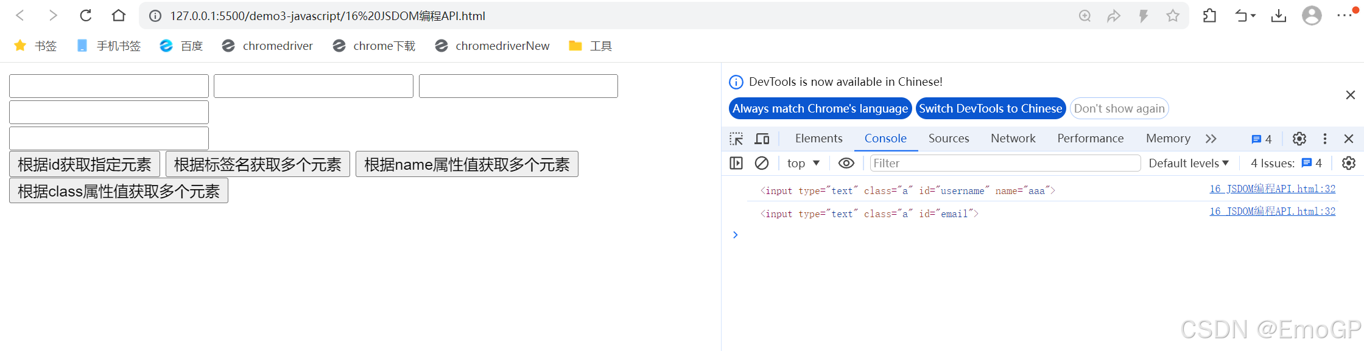Click the 根据id获取指定元素 button
This screenshot has height=351, width=1364.
[x=85, y=164]
